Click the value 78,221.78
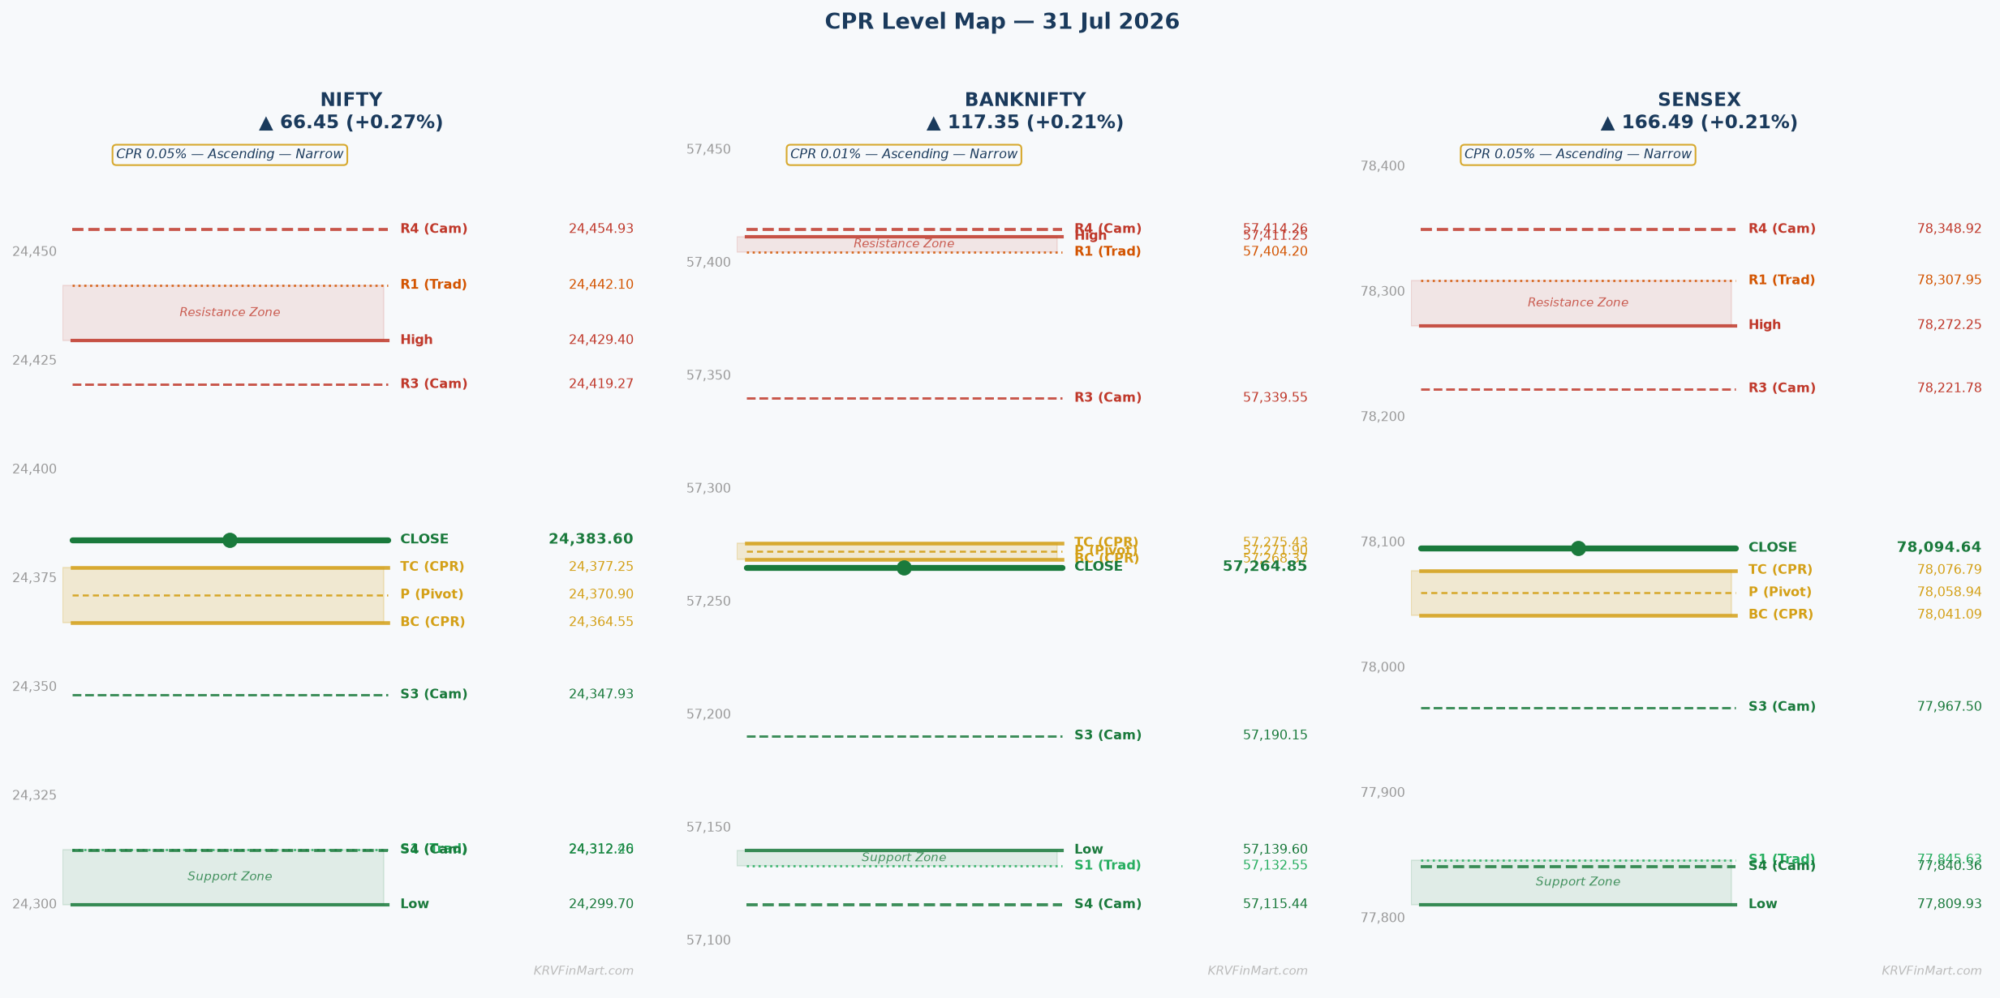The height and width of the screenshot is (998, 2000). 1949,388
